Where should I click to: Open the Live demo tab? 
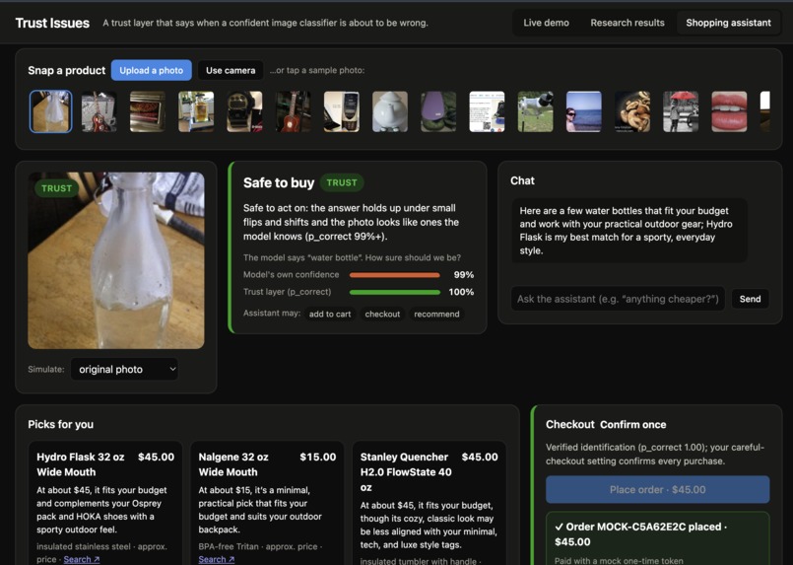click(546, 23)
